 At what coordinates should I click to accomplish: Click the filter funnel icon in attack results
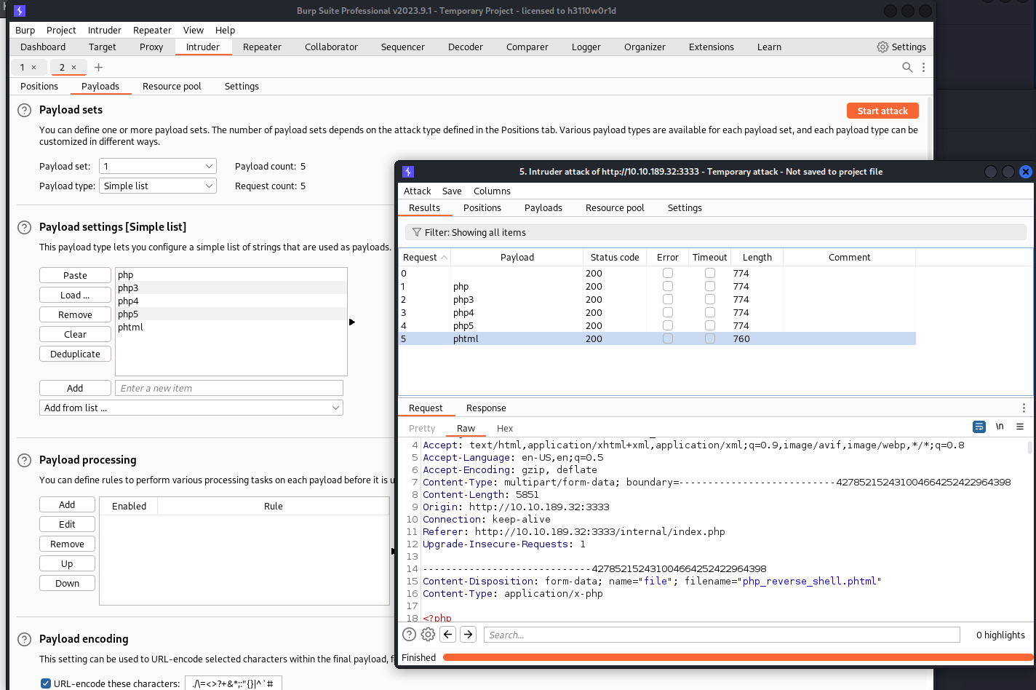(x=416, y=232)
